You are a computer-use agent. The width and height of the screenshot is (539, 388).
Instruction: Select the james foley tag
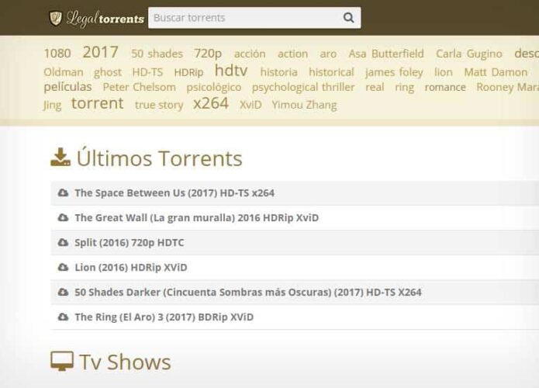click(394, 72)
